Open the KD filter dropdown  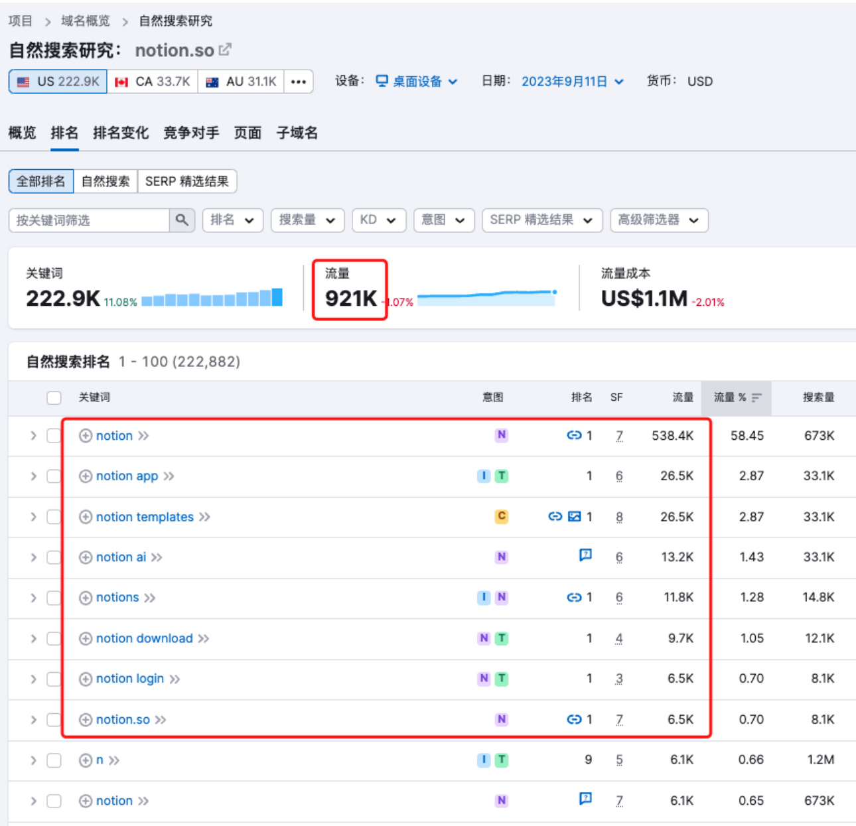pos(379,220)
